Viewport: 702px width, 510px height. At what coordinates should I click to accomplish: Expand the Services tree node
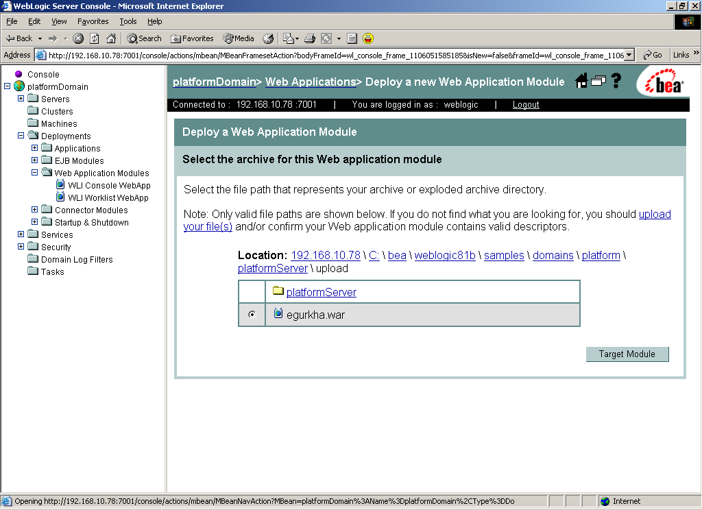click(21, 234)
